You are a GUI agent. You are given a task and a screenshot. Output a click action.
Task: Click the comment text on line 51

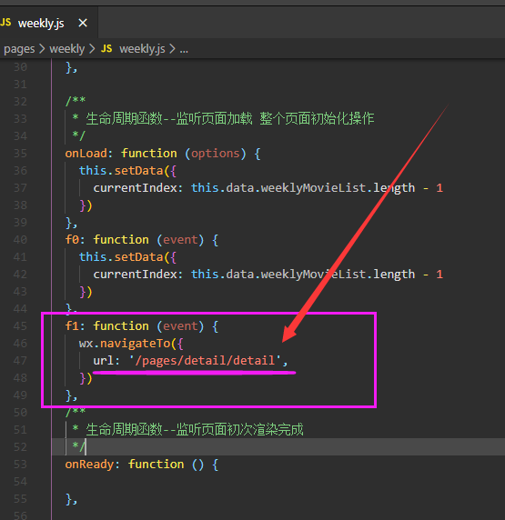[x=195, y=430]
